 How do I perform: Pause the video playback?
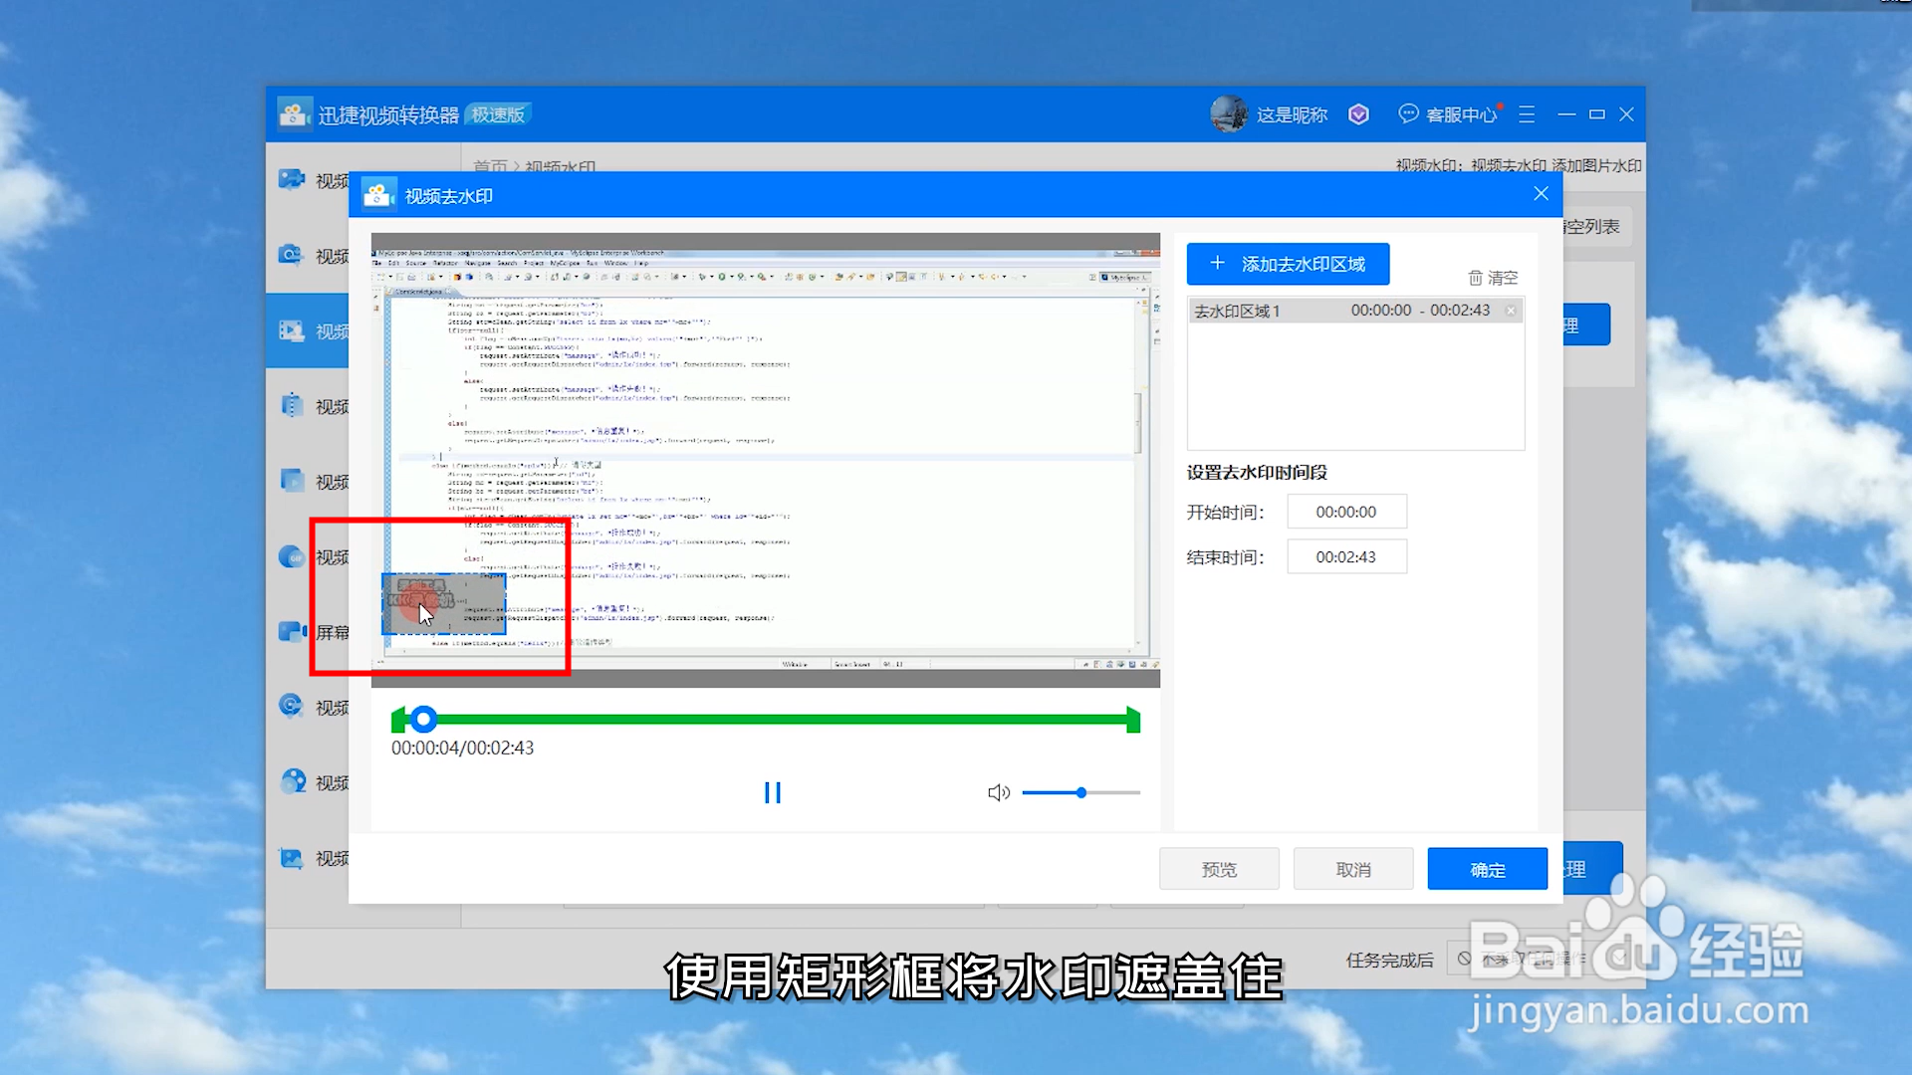[772, 792]
